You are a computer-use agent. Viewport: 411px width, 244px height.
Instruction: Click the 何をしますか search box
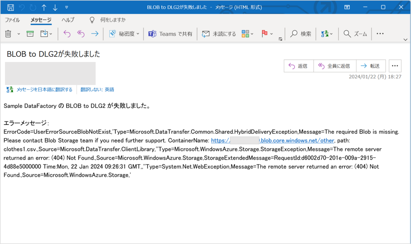pyautogui.click(x=113, y=20)
